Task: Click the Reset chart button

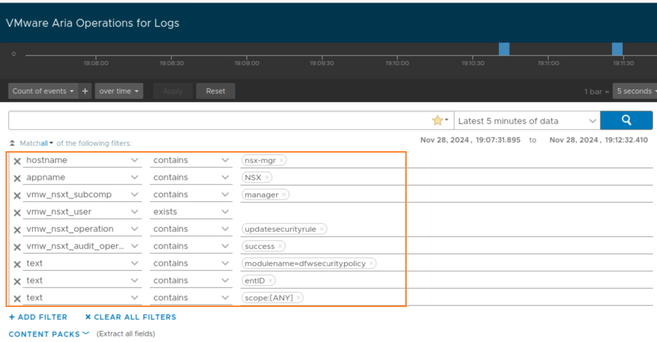Action: (216, 91)
